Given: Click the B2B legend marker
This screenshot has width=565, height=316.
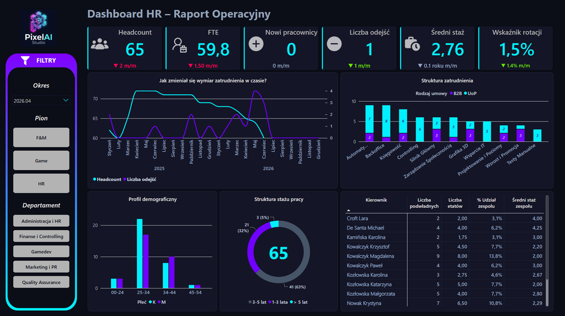Looking at the screenshot, I should (451, 94).
